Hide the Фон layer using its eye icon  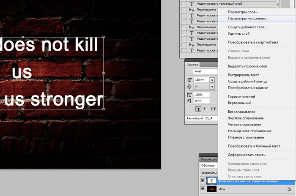click(203, 189)
